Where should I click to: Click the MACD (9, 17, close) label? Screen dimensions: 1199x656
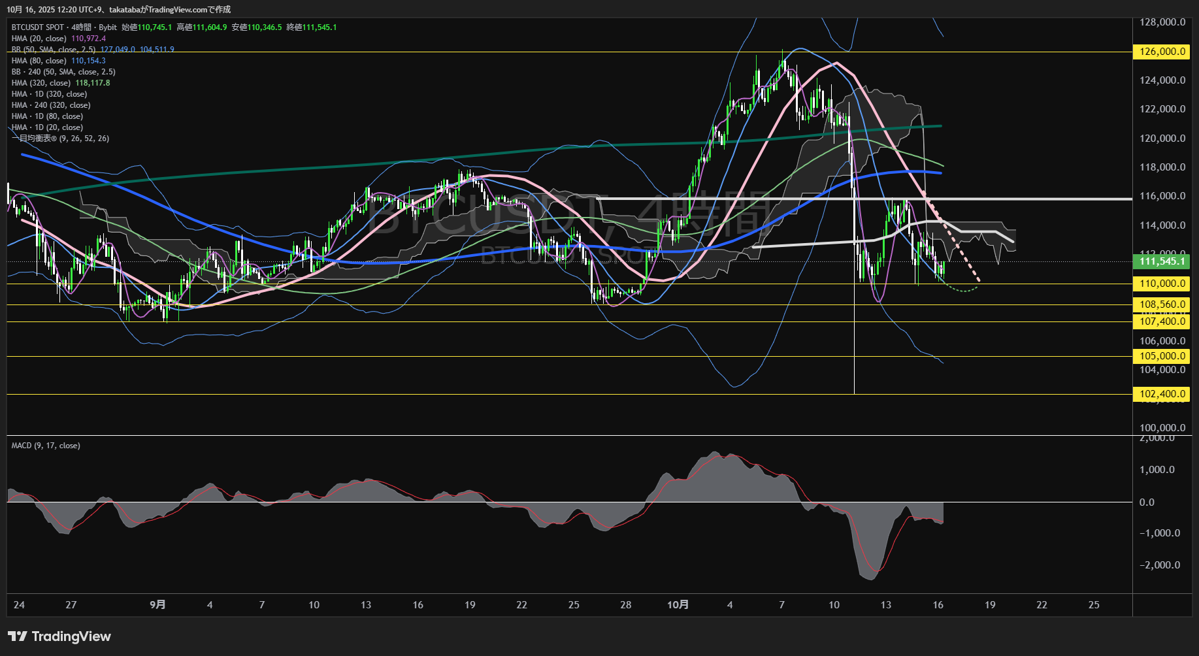click(x=46, y=446)
